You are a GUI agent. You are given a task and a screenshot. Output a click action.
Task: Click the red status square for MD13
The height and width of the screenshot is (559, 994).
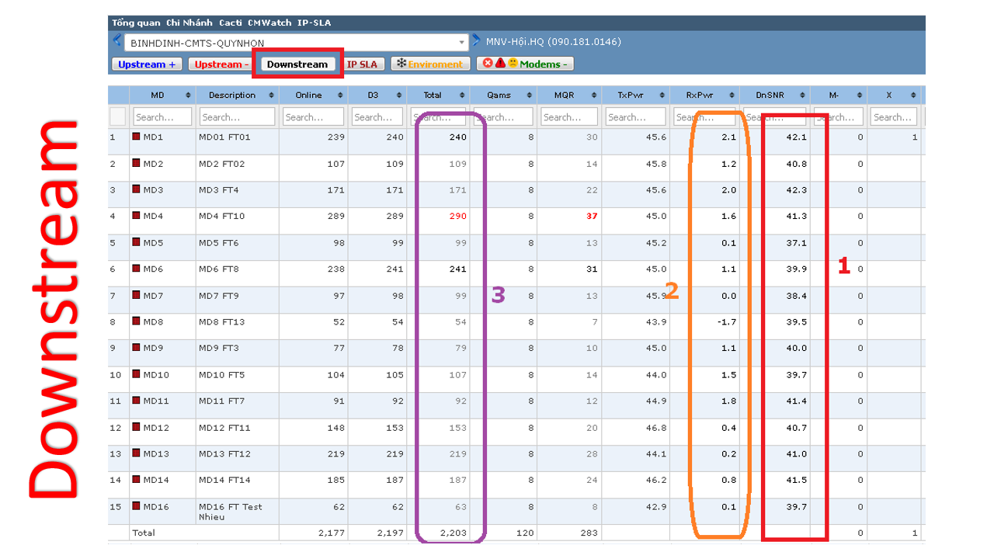(x=136, y=453)
